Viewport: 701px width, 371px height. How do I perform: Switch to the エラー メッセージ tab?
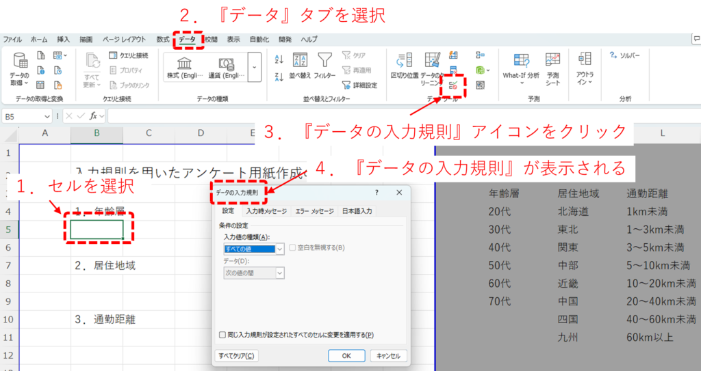tap(314, 211)
